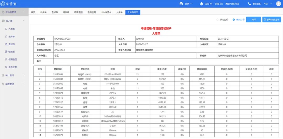The height and width of the screenshot is (139, 283).
Task: Click the 盘点单 icon in sidebar
Action: 6,44
